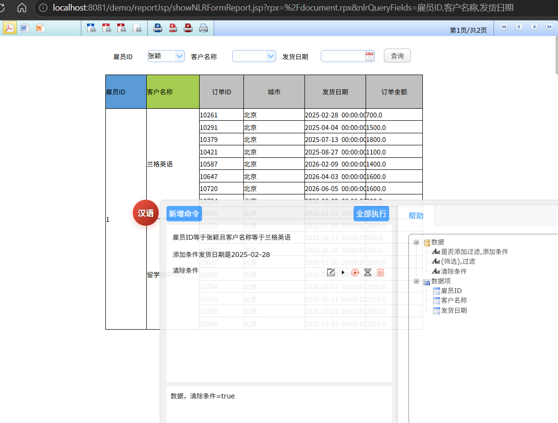Screen dimensions: 558x423
Task: Export report to Word document
Action: click(25, 28)
